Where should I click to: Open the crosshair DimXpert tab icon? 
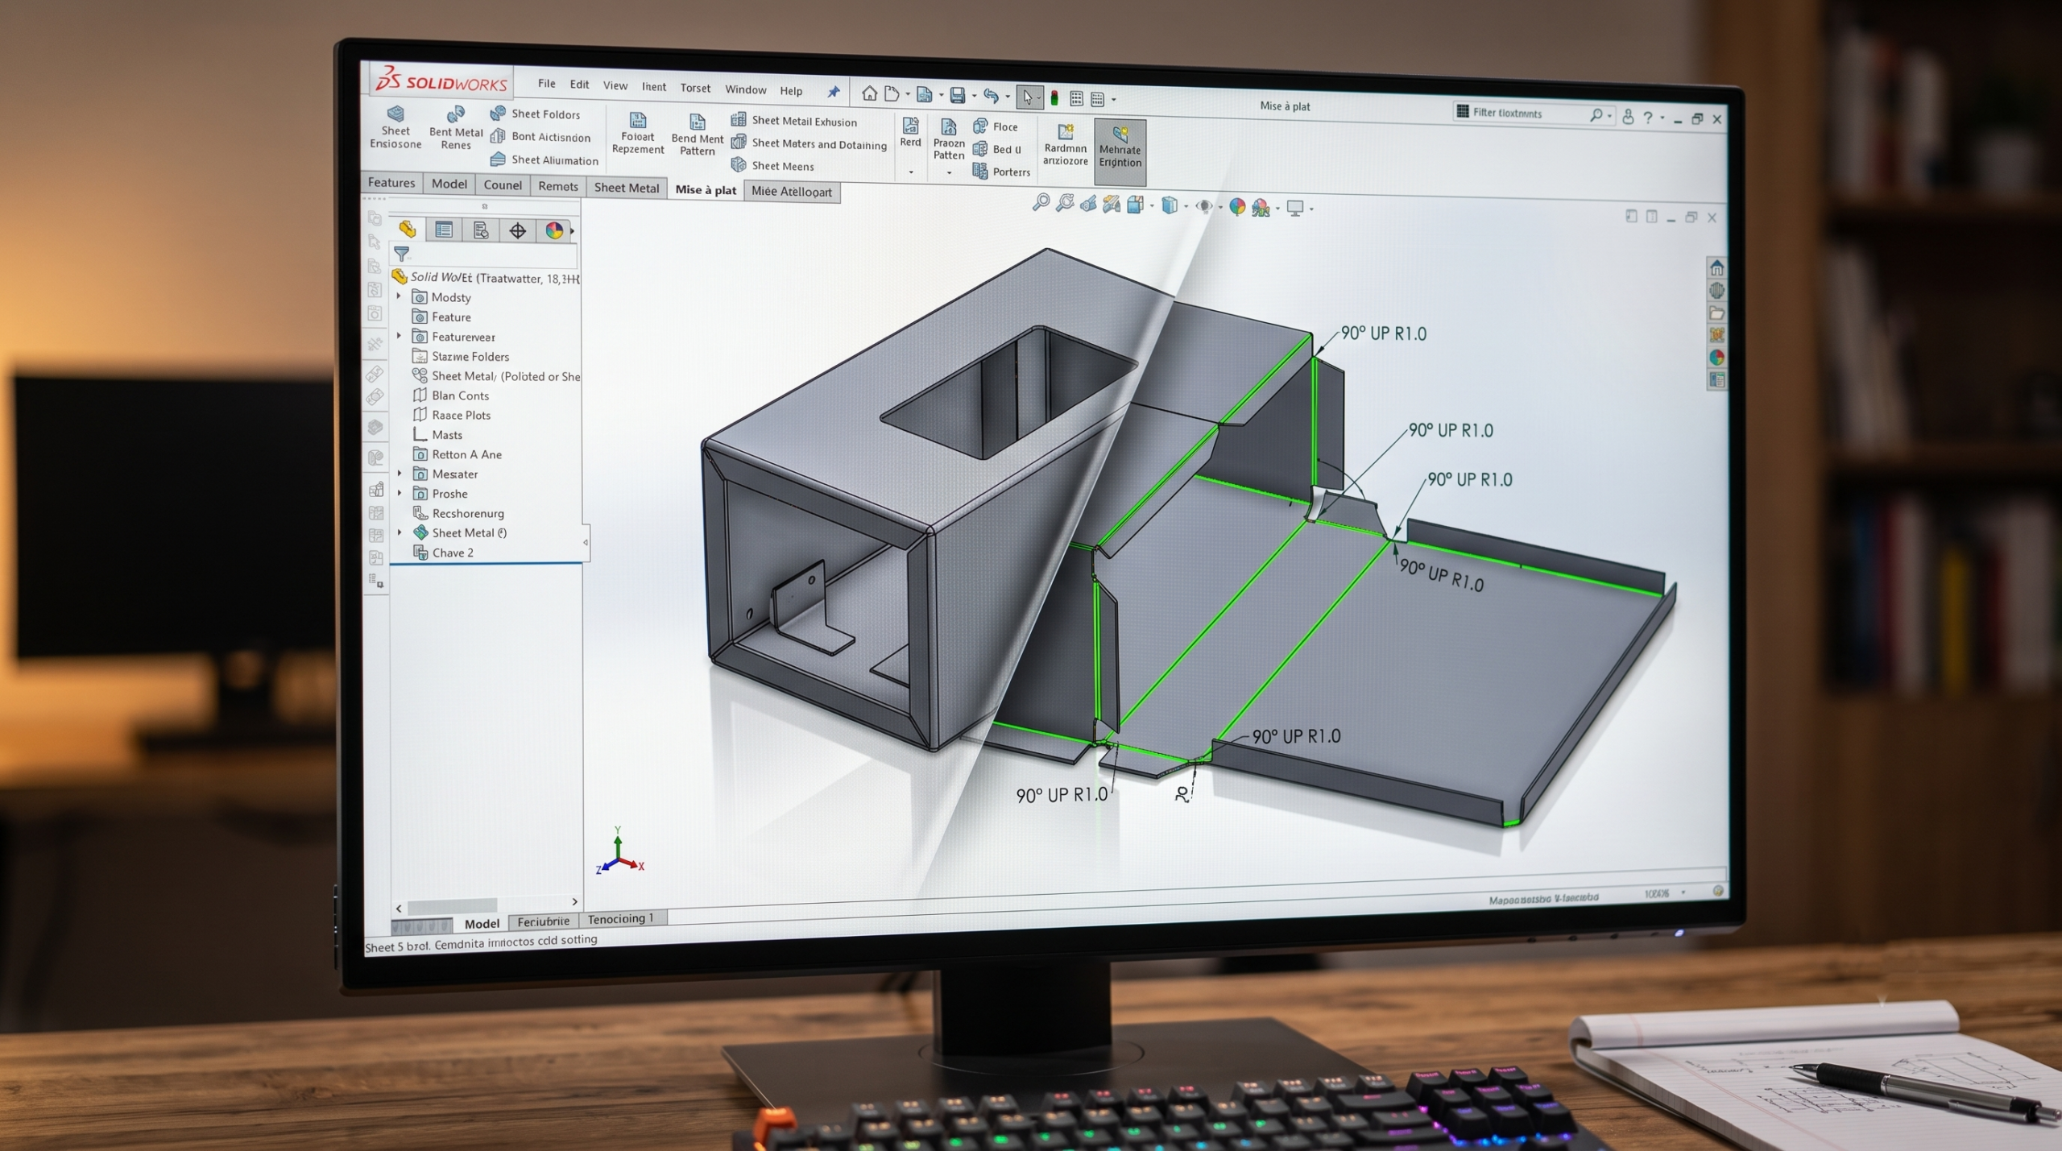point(517,231)
